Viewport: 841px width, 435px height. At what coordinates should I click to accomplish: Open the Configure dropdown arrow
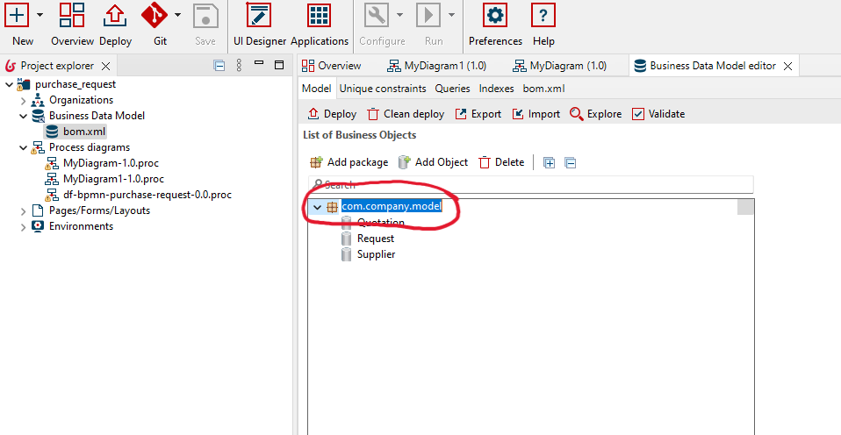399,14
